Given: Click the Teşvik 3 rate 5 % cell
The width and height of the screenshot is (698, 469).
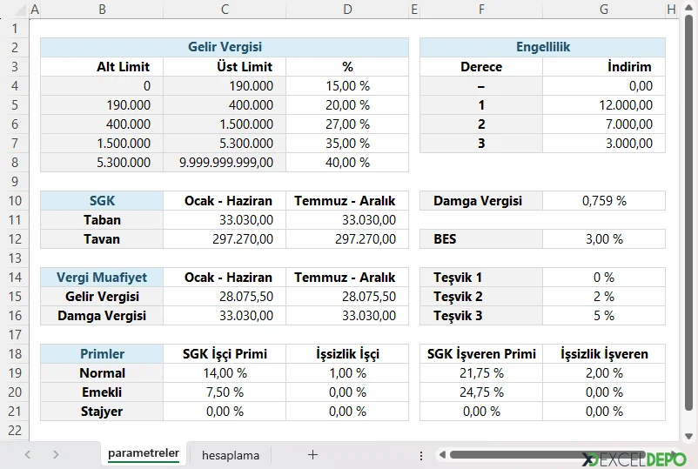Looking at the screenshot, I should tap(603, 316).
